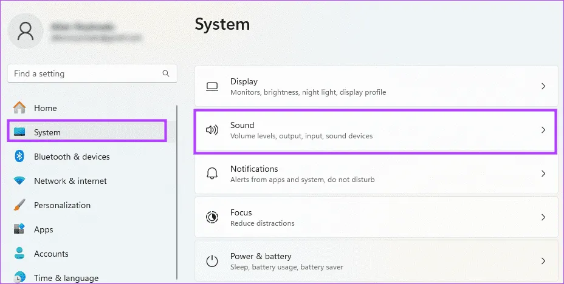This screenshot has width=564, height=284.
Task: Click the Notifications bell icon
Action: 212,174
